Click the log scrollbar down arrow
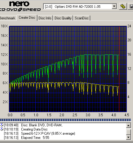This screenshot has width=133, height=143. [129, 137]
